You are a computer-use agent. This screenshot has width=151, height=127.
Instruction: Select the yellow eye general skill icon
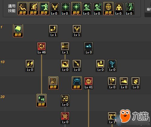click(x=108, y=9)
